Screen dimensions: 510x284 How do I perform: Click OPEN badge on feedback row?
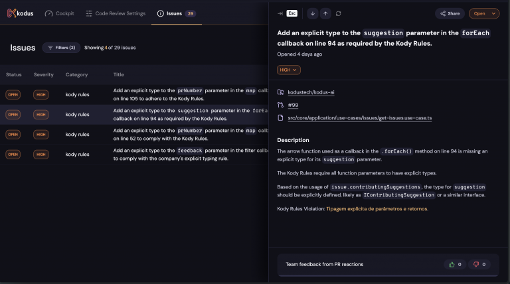[13, 155]
